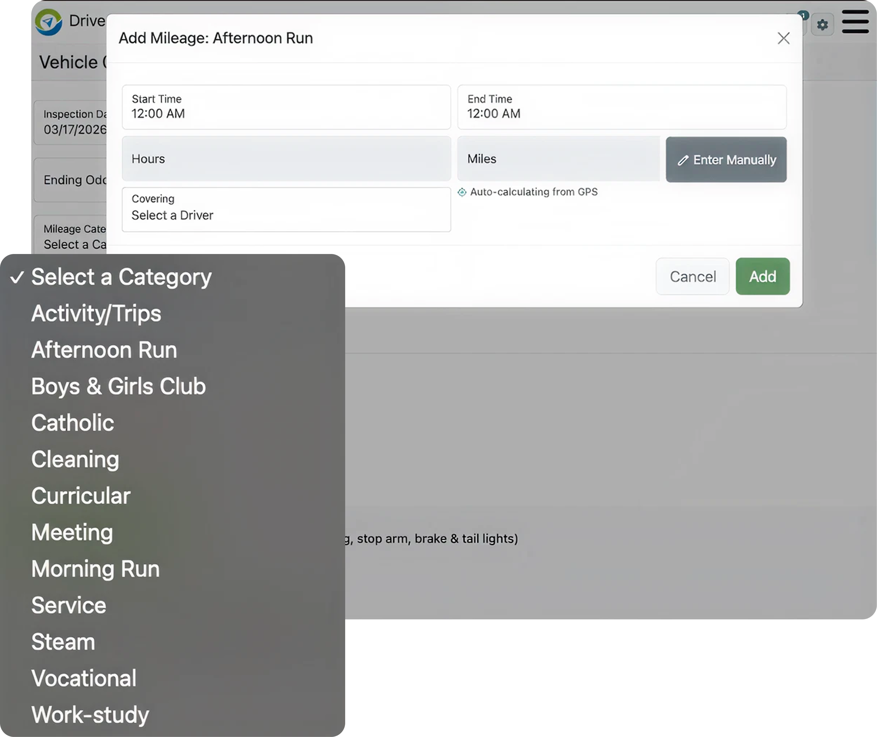Click the End Time field

click(622, 107)
